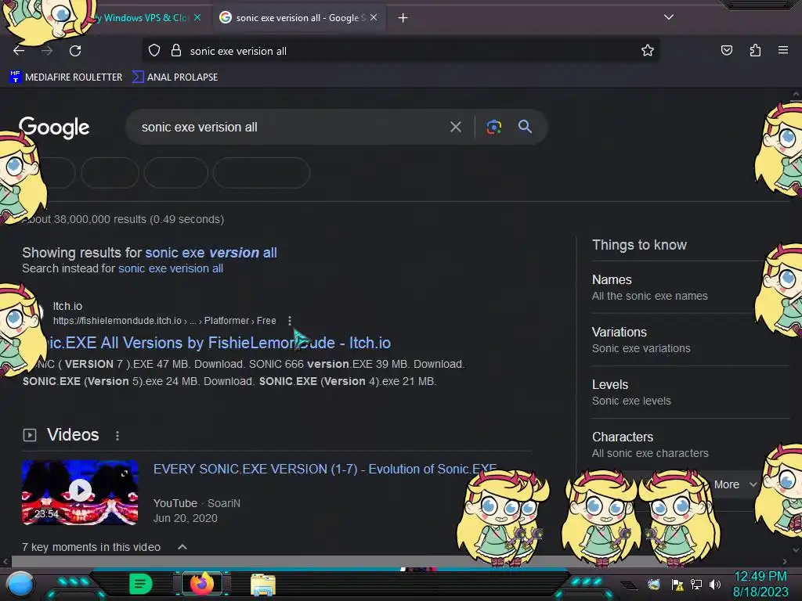Search by image with the Lens icon
The image size is (802, 601).
[493, 127]
